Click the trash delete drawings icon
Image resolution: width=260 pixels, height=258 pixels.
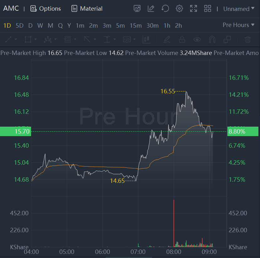pyautogui.click(x=247, y=40)
